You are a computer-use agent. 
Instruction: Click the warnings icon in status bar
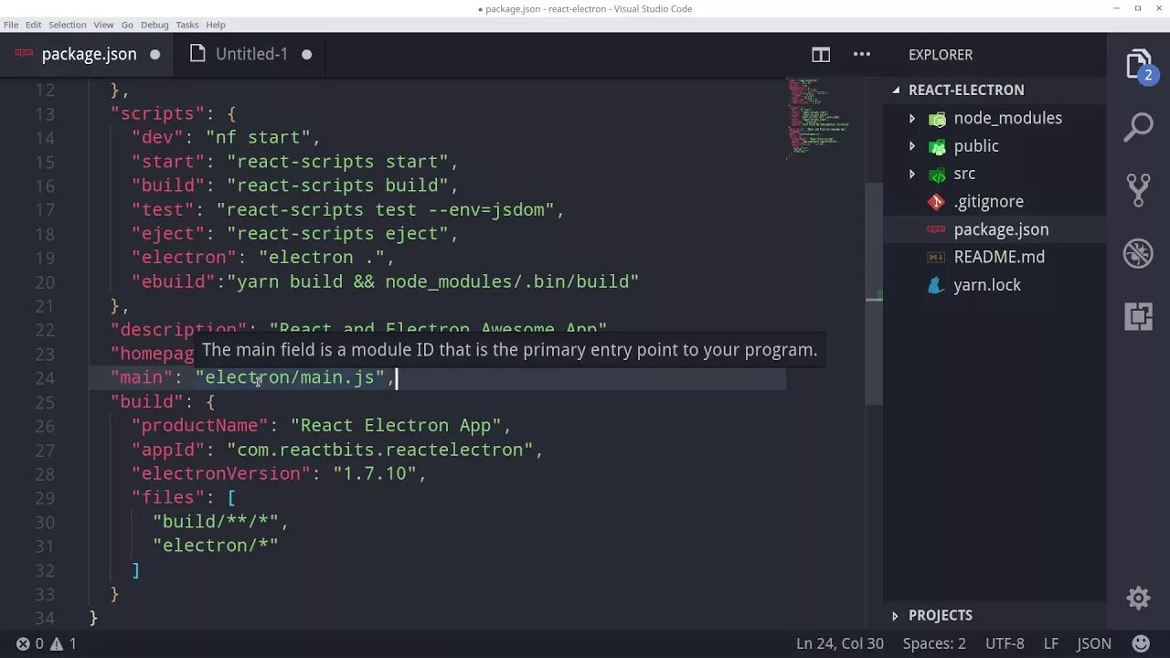[56, 643]
